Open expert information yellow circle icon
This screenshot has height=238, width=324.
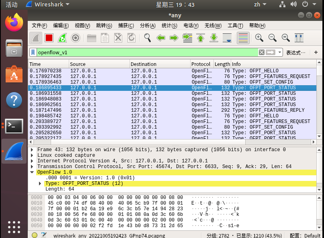coord(35,235)
